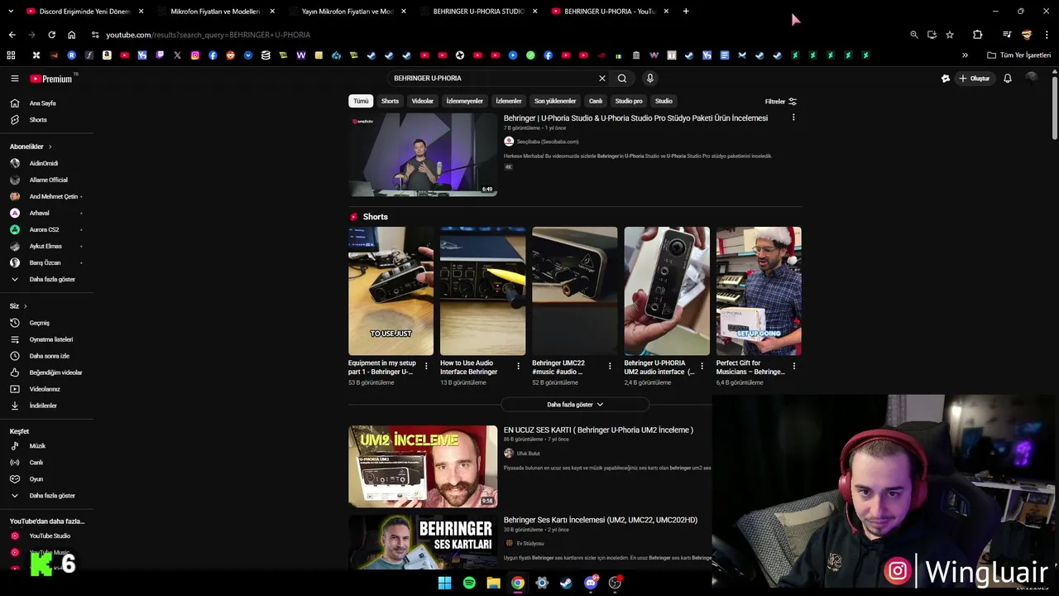Switch to BEHRINGER U-PHORIA STUDIO browser tab
The height and width of the screenshot is (596, 1059).
click(478, 12)
